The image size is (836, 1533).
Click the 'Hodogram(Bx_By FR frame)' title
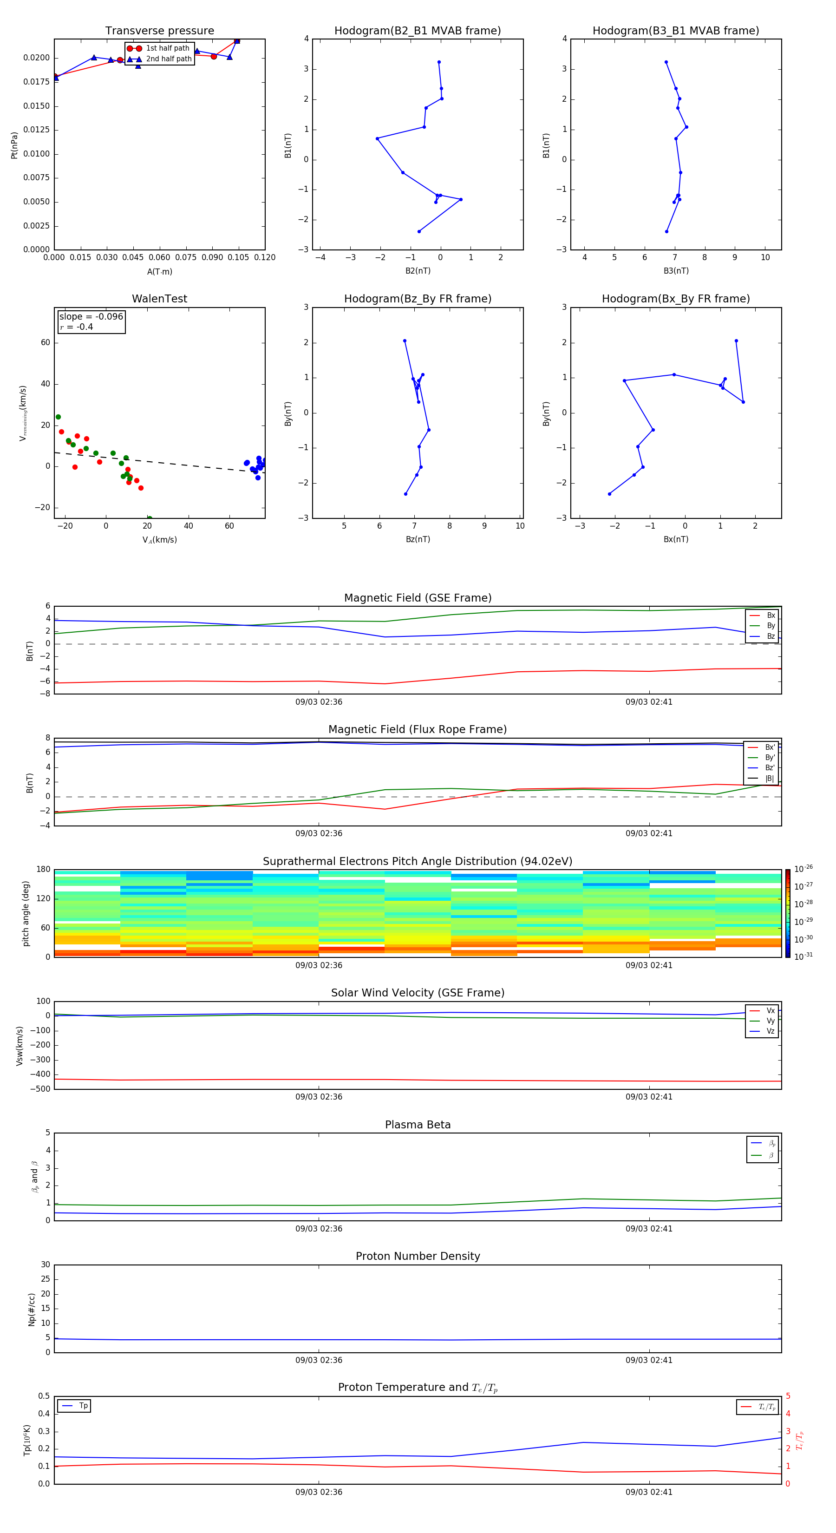[x=676, y=299]
